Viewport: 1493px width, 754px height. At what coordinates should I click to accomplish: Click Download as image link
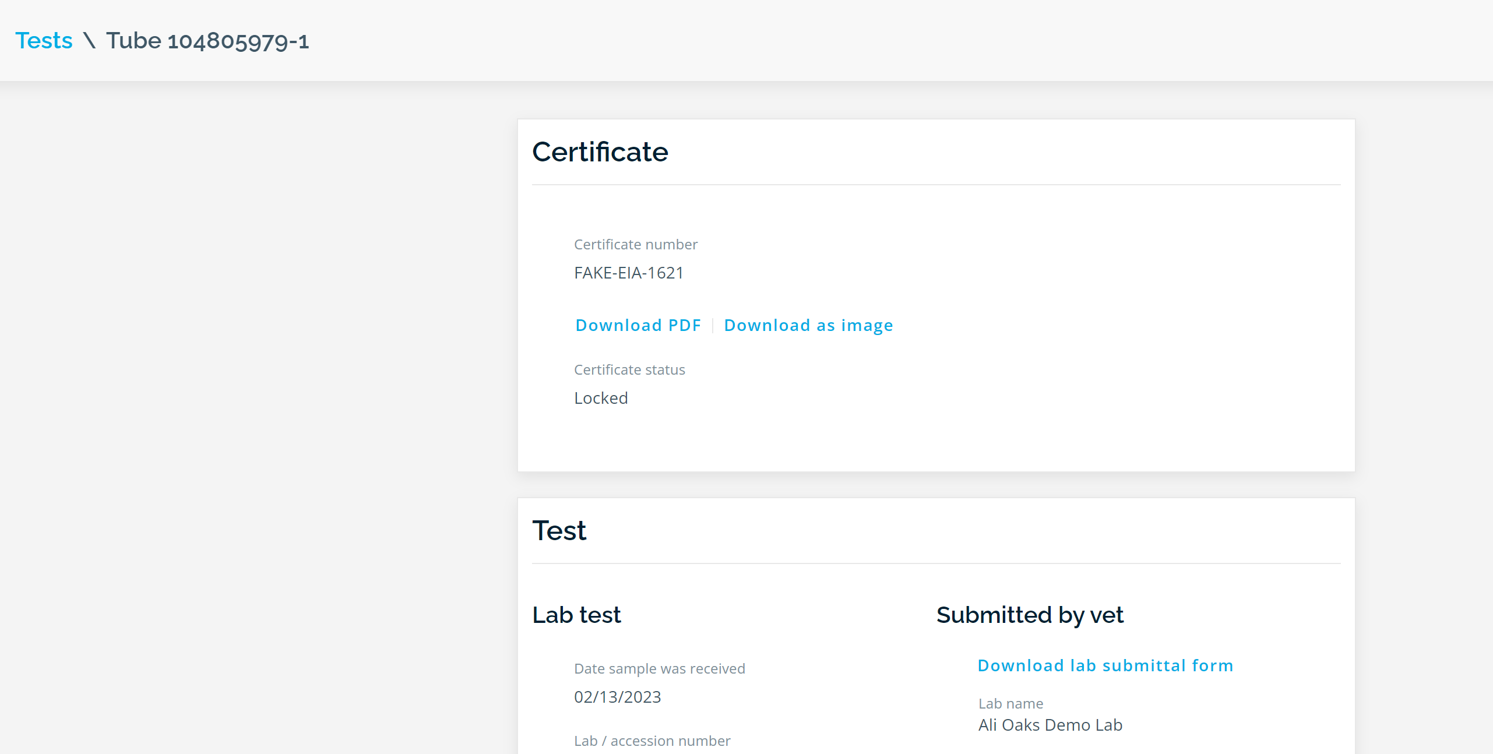(808, 325)
